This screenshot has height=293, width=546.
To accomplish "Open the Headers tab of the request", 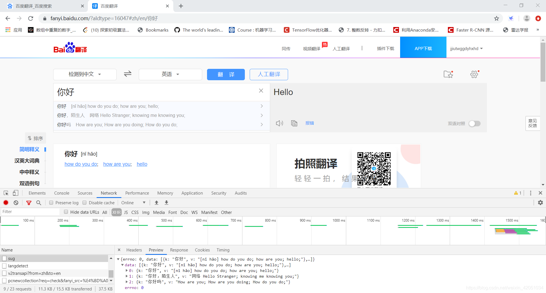I will click(x=134, y=250).
